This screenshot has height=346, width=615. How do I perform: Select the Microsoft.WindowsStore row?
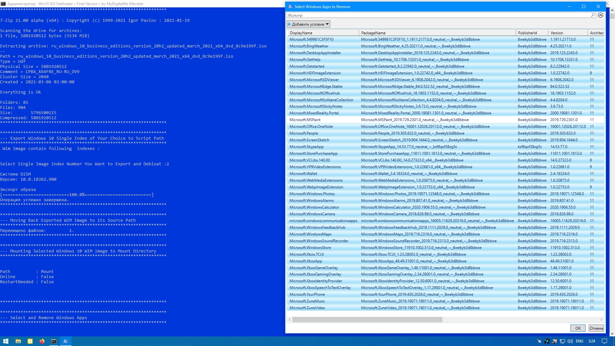446,248
